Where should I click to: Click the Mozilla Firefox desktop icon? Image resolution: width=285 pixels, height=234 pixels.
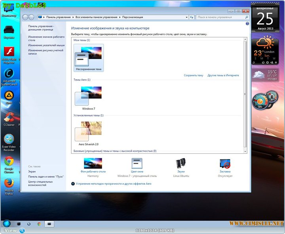pyautogui.click(x=9, y=184)
